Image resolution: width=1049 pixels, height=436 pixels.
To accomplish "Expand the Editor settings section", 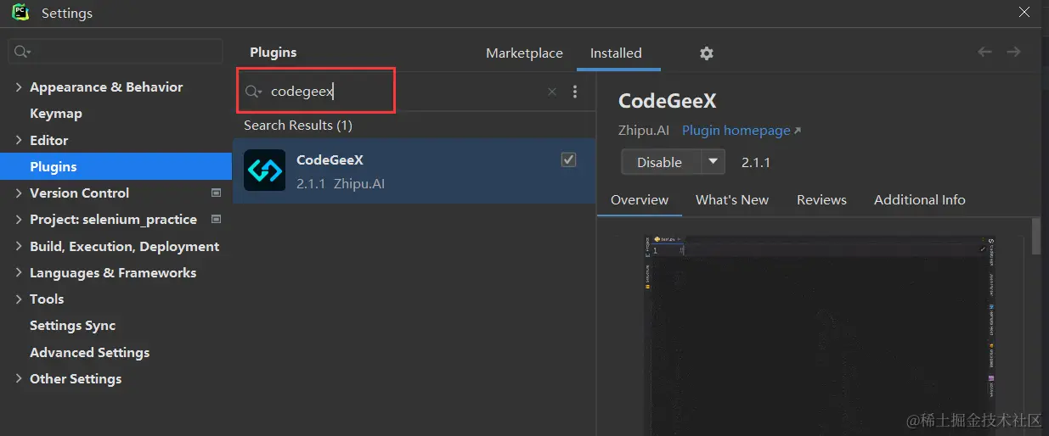I will pos(19,140).
